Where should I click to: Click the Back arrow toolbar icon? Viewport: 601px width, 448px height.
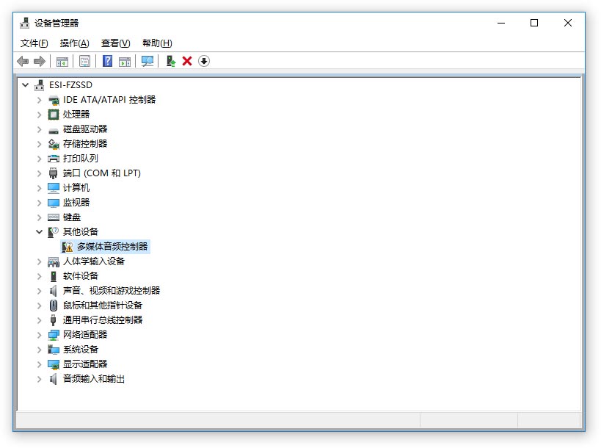[23, 61]
